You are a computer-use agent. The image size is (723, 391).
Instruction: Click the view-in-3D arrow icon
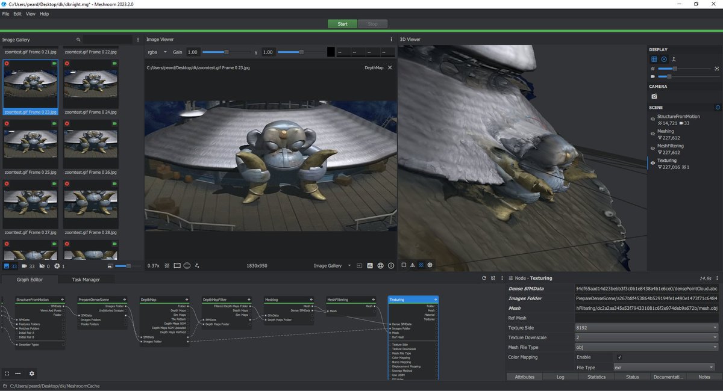[x=359, y=265]
